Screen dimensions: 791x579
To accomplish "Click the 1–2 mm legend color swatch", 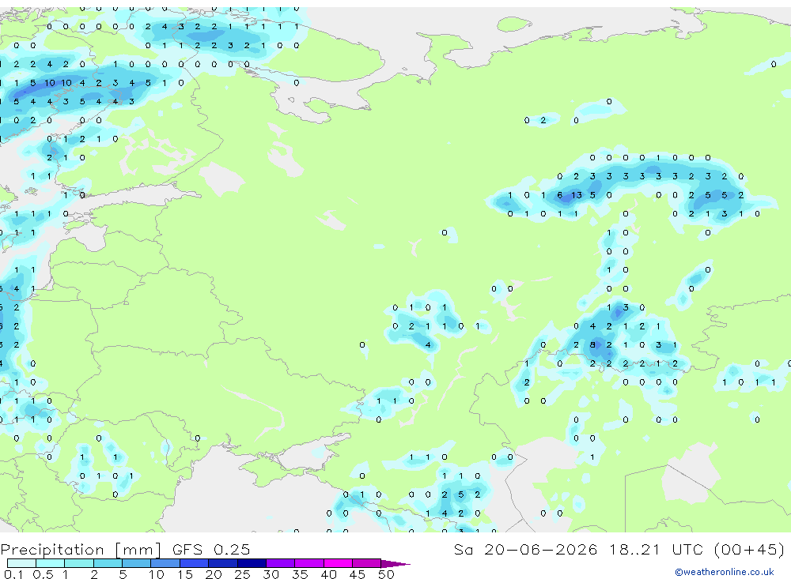I will point(78,563).
